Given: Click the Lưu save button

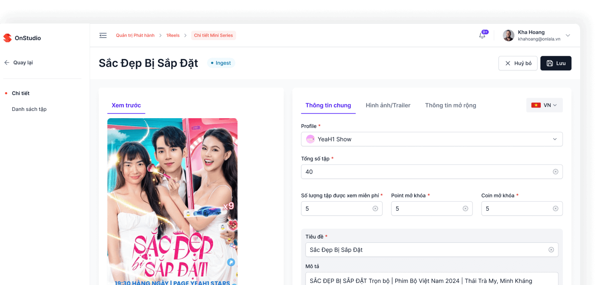Looking at the screenshot, I should [x=556, y=63].
